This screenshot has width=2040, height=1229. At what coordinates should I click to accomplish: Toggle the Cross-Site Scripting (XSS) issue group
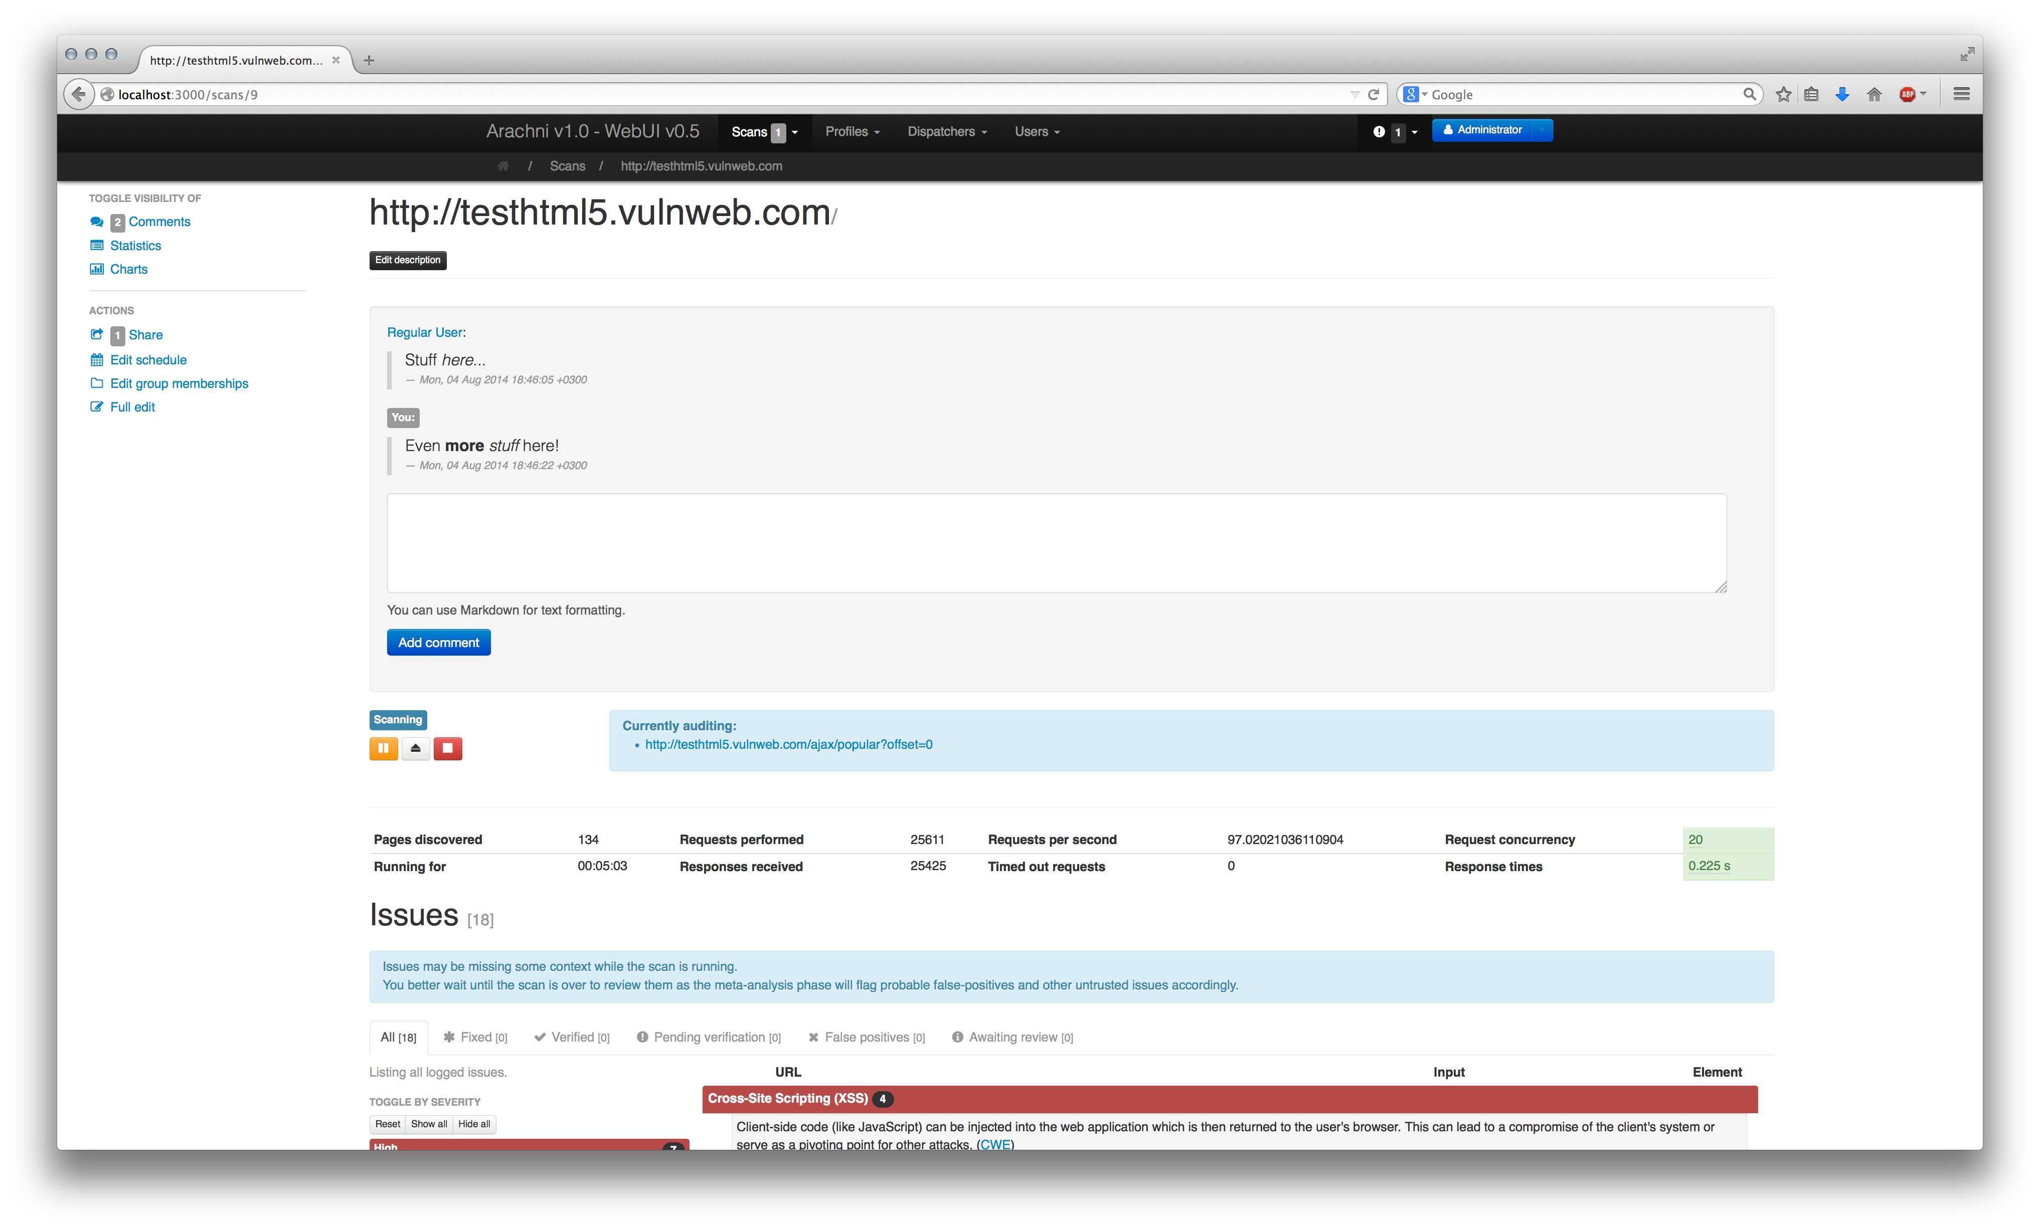pyautogui.click(x=1230, y=1099)
